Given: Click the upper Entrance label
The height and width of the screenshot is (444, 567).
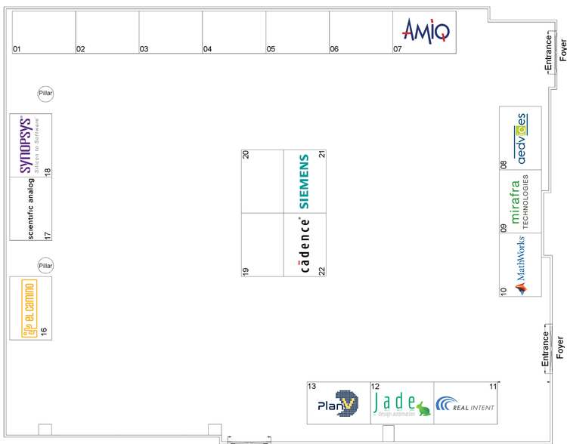Looking at the screenshot, I should pos(549,53).
